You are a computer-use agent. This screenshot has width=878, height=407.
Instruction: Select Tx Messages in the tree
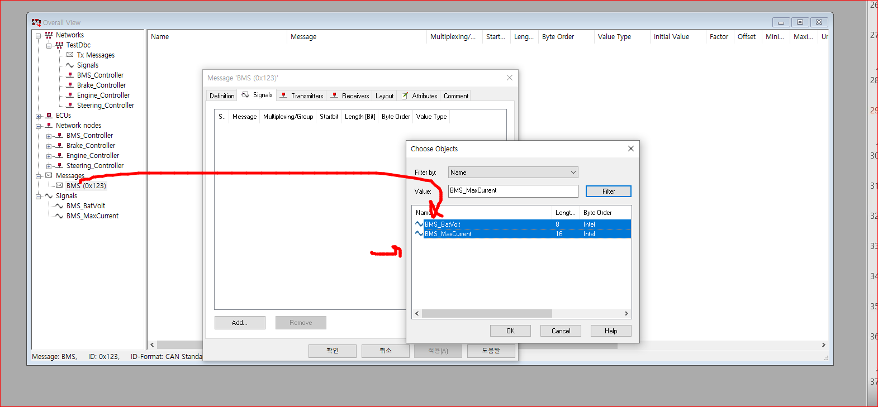[x=96, y=55]
